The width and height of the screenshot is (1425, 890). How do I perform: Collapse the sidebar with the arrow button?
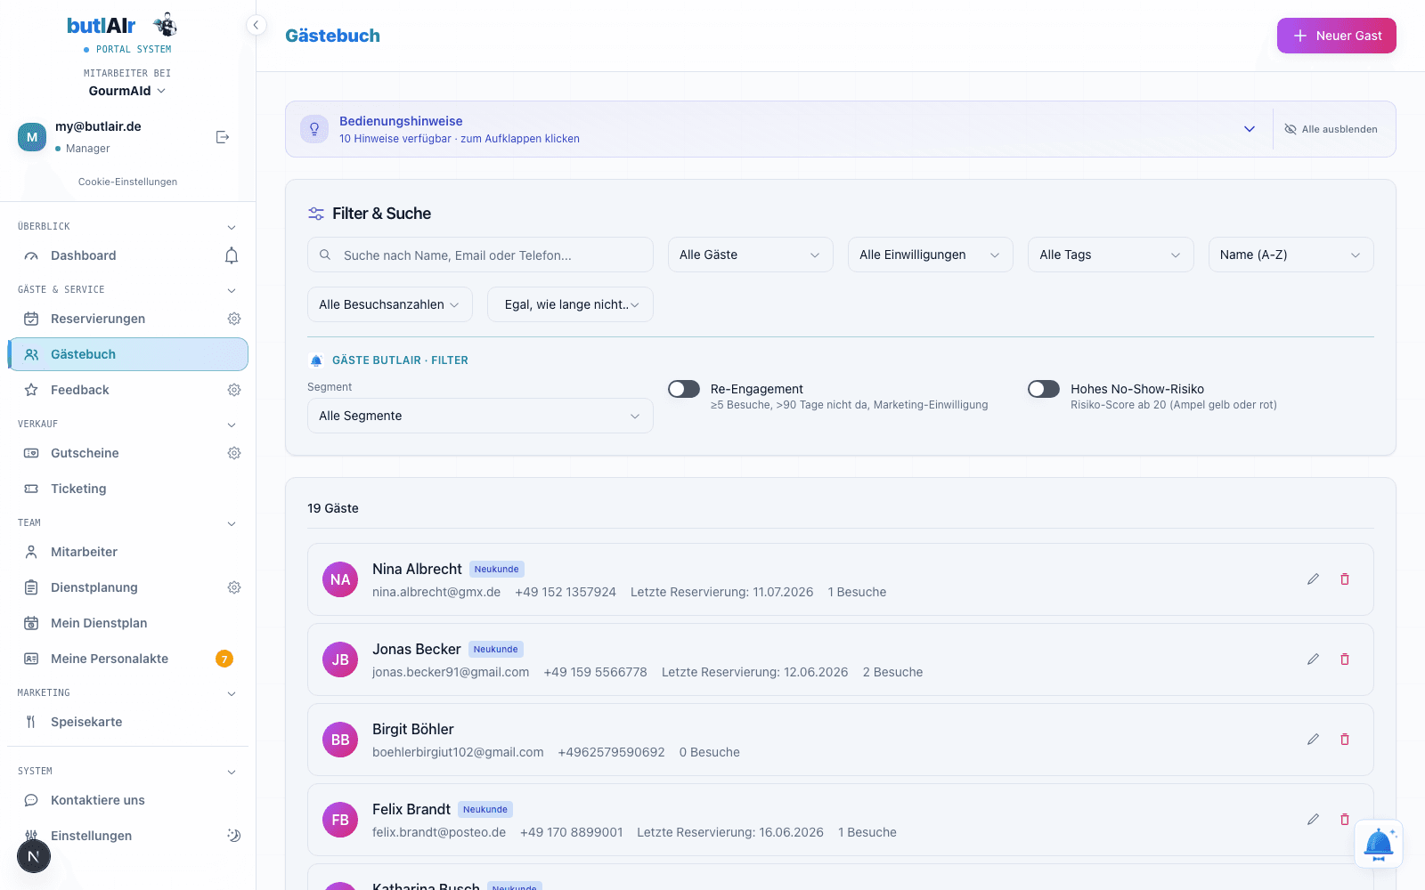click(256, 25)
